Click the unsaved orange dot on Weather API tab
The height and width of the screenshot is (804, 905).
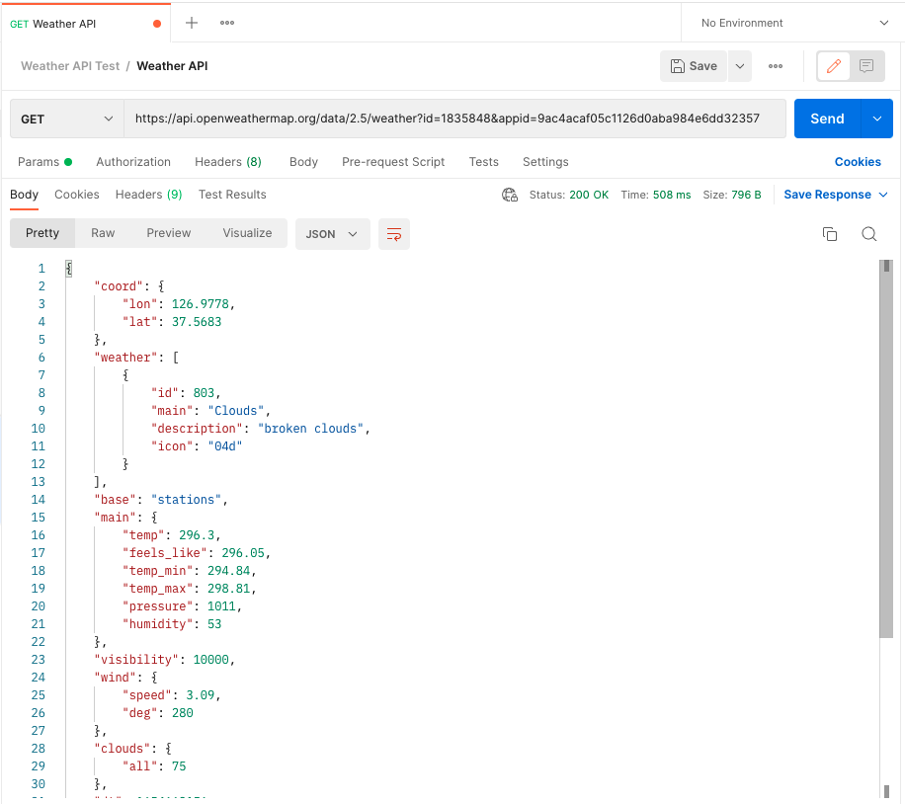tap(157, 24)
